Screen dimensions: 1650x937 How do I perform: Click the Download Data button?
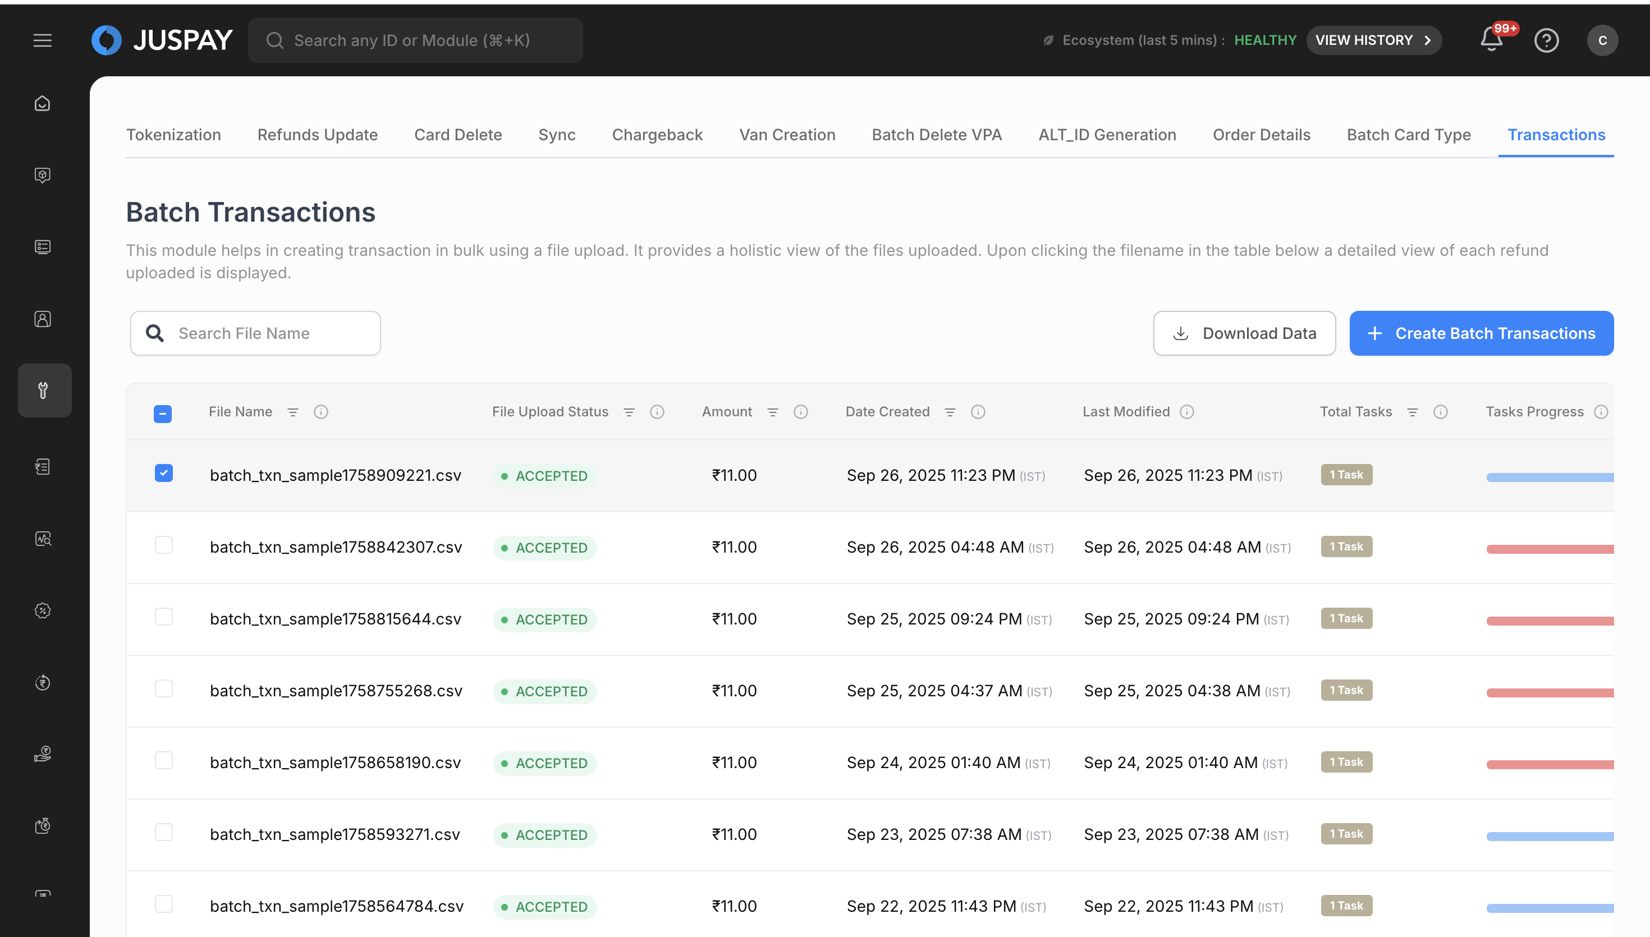1244,333
